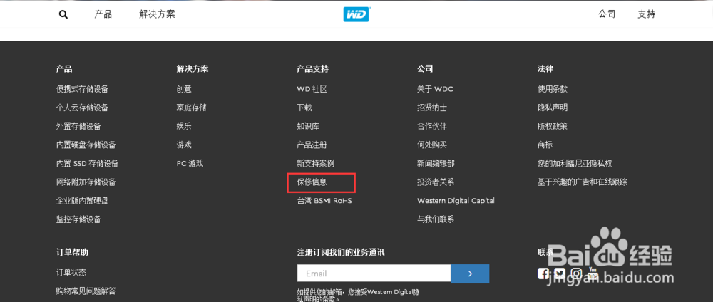This screenshot has width=713, height=302.
Task: Open 新支持案例 link
Action: pyautogui.click(x=316, y=164)
